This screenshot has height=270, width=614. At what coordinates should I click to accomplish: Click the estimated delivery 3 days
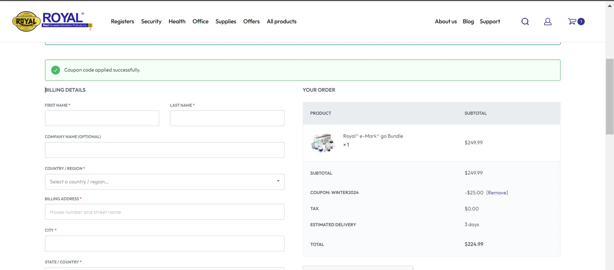(x=472, y=225)
